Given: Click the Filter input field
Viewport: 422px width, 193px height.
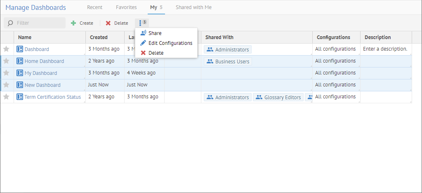Looking at the screenshot, I should tap(39, 23).
